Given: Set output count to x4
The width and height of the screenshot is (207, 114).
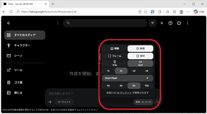Looking at the screenshot, I should pos(147,71).
